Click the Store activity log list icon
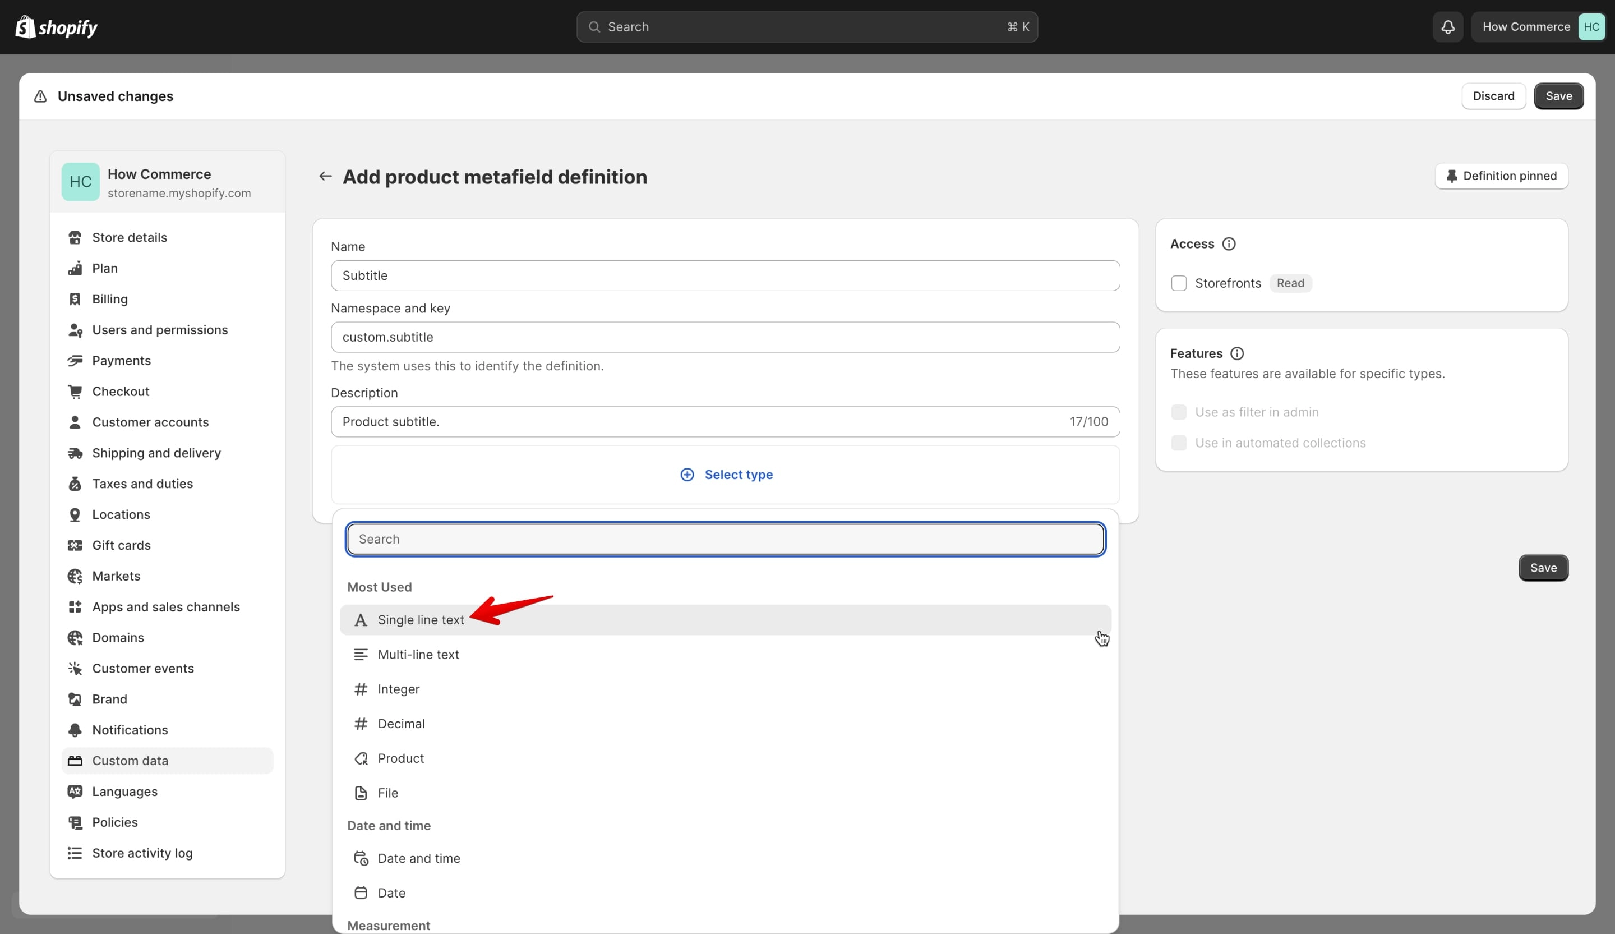Screen dimensions: 1615x934 click(x=75, y=853)
